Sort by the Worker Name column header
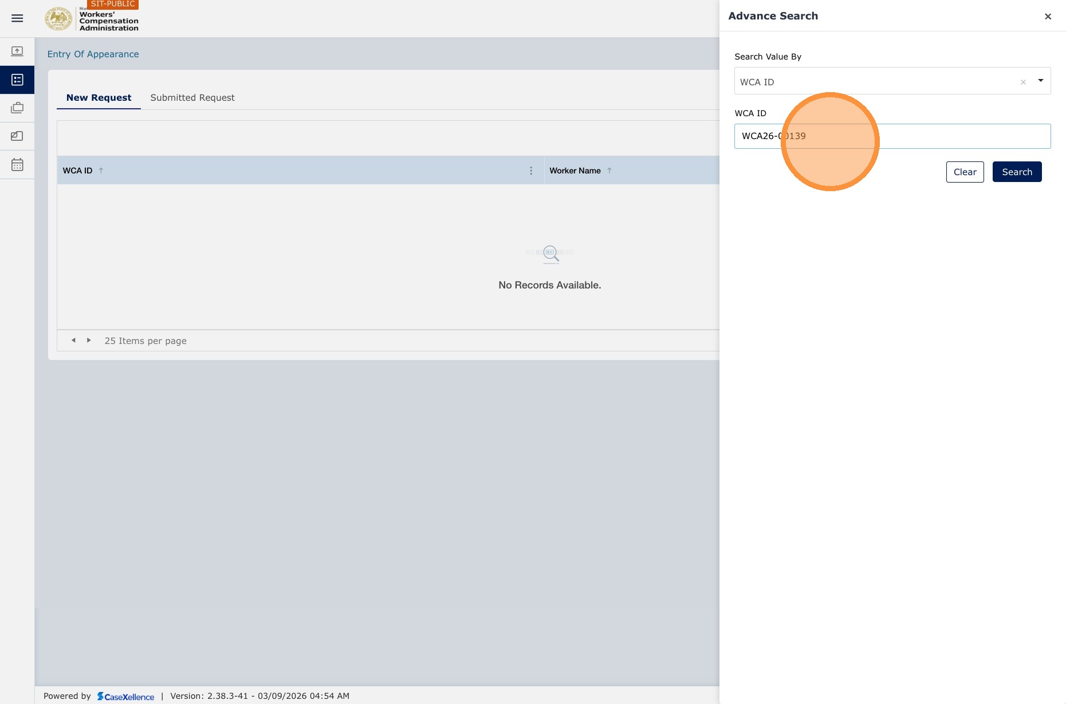The image size is (1066, 704). coord(575,171)
